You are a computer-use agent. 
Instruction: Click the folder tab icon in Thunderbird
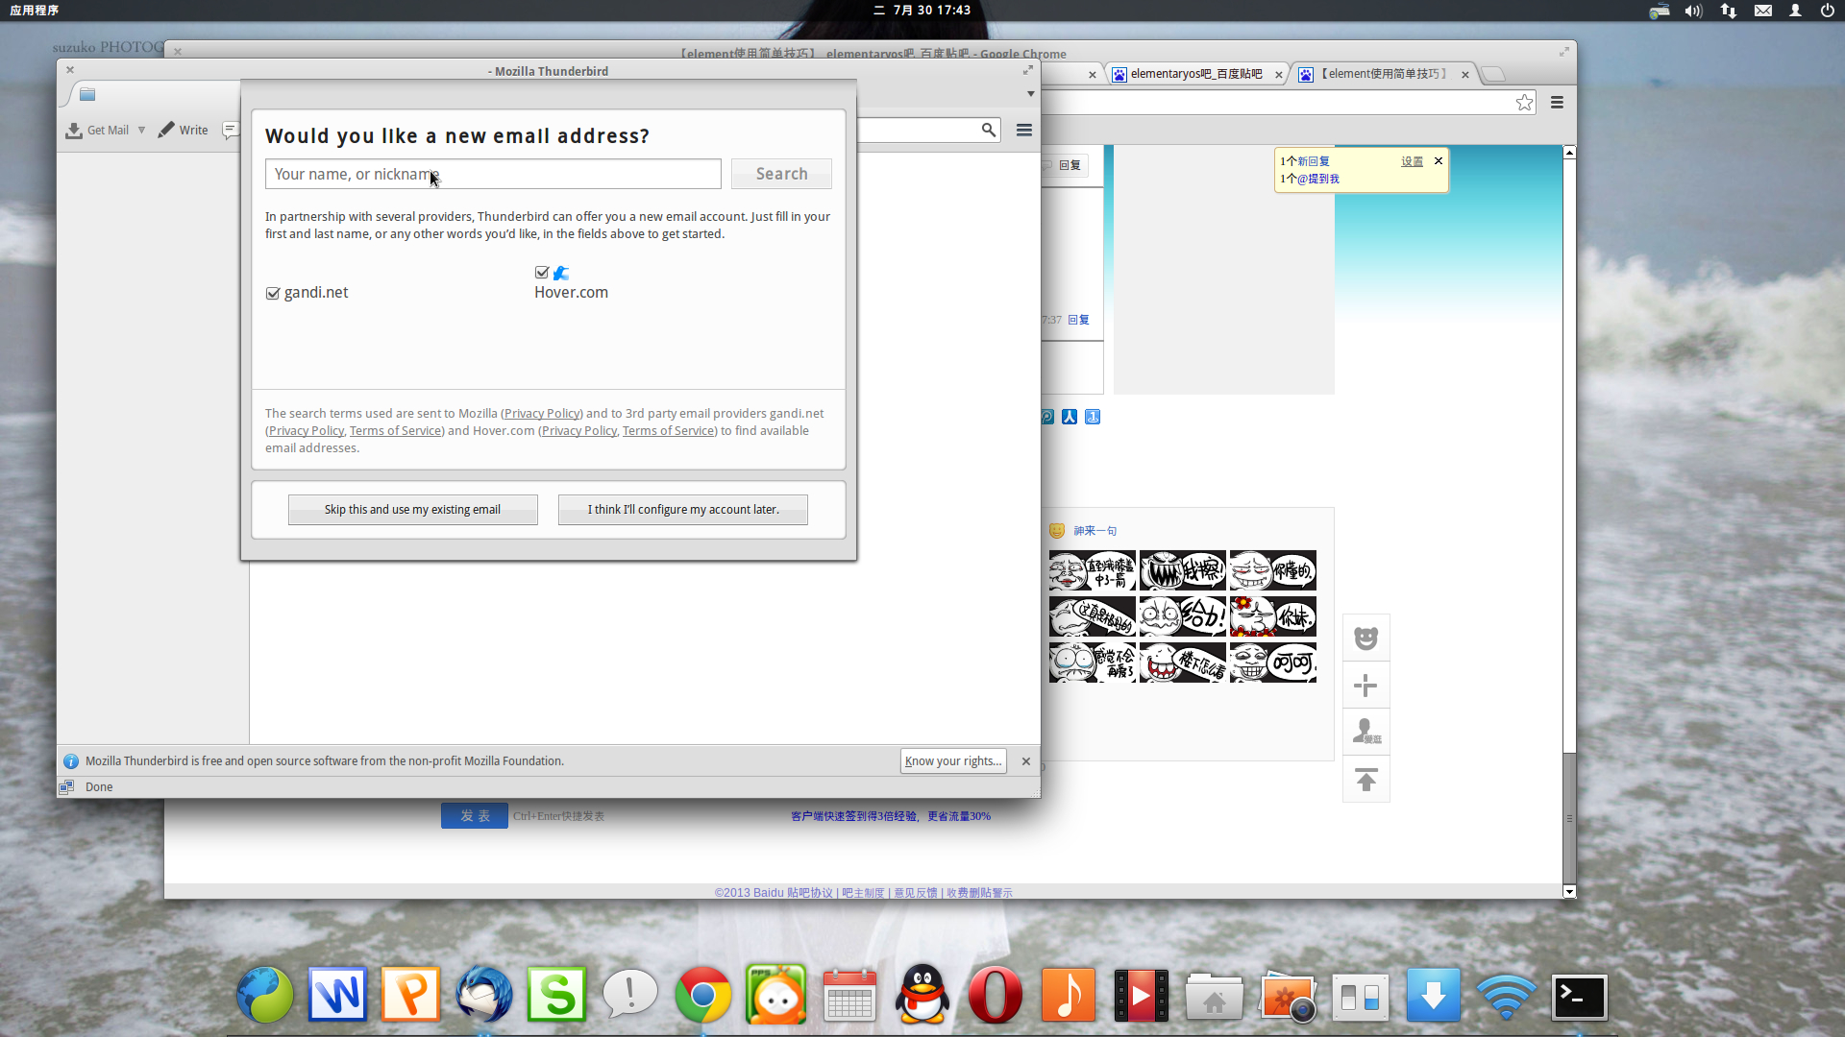click(x=87, y=94)
